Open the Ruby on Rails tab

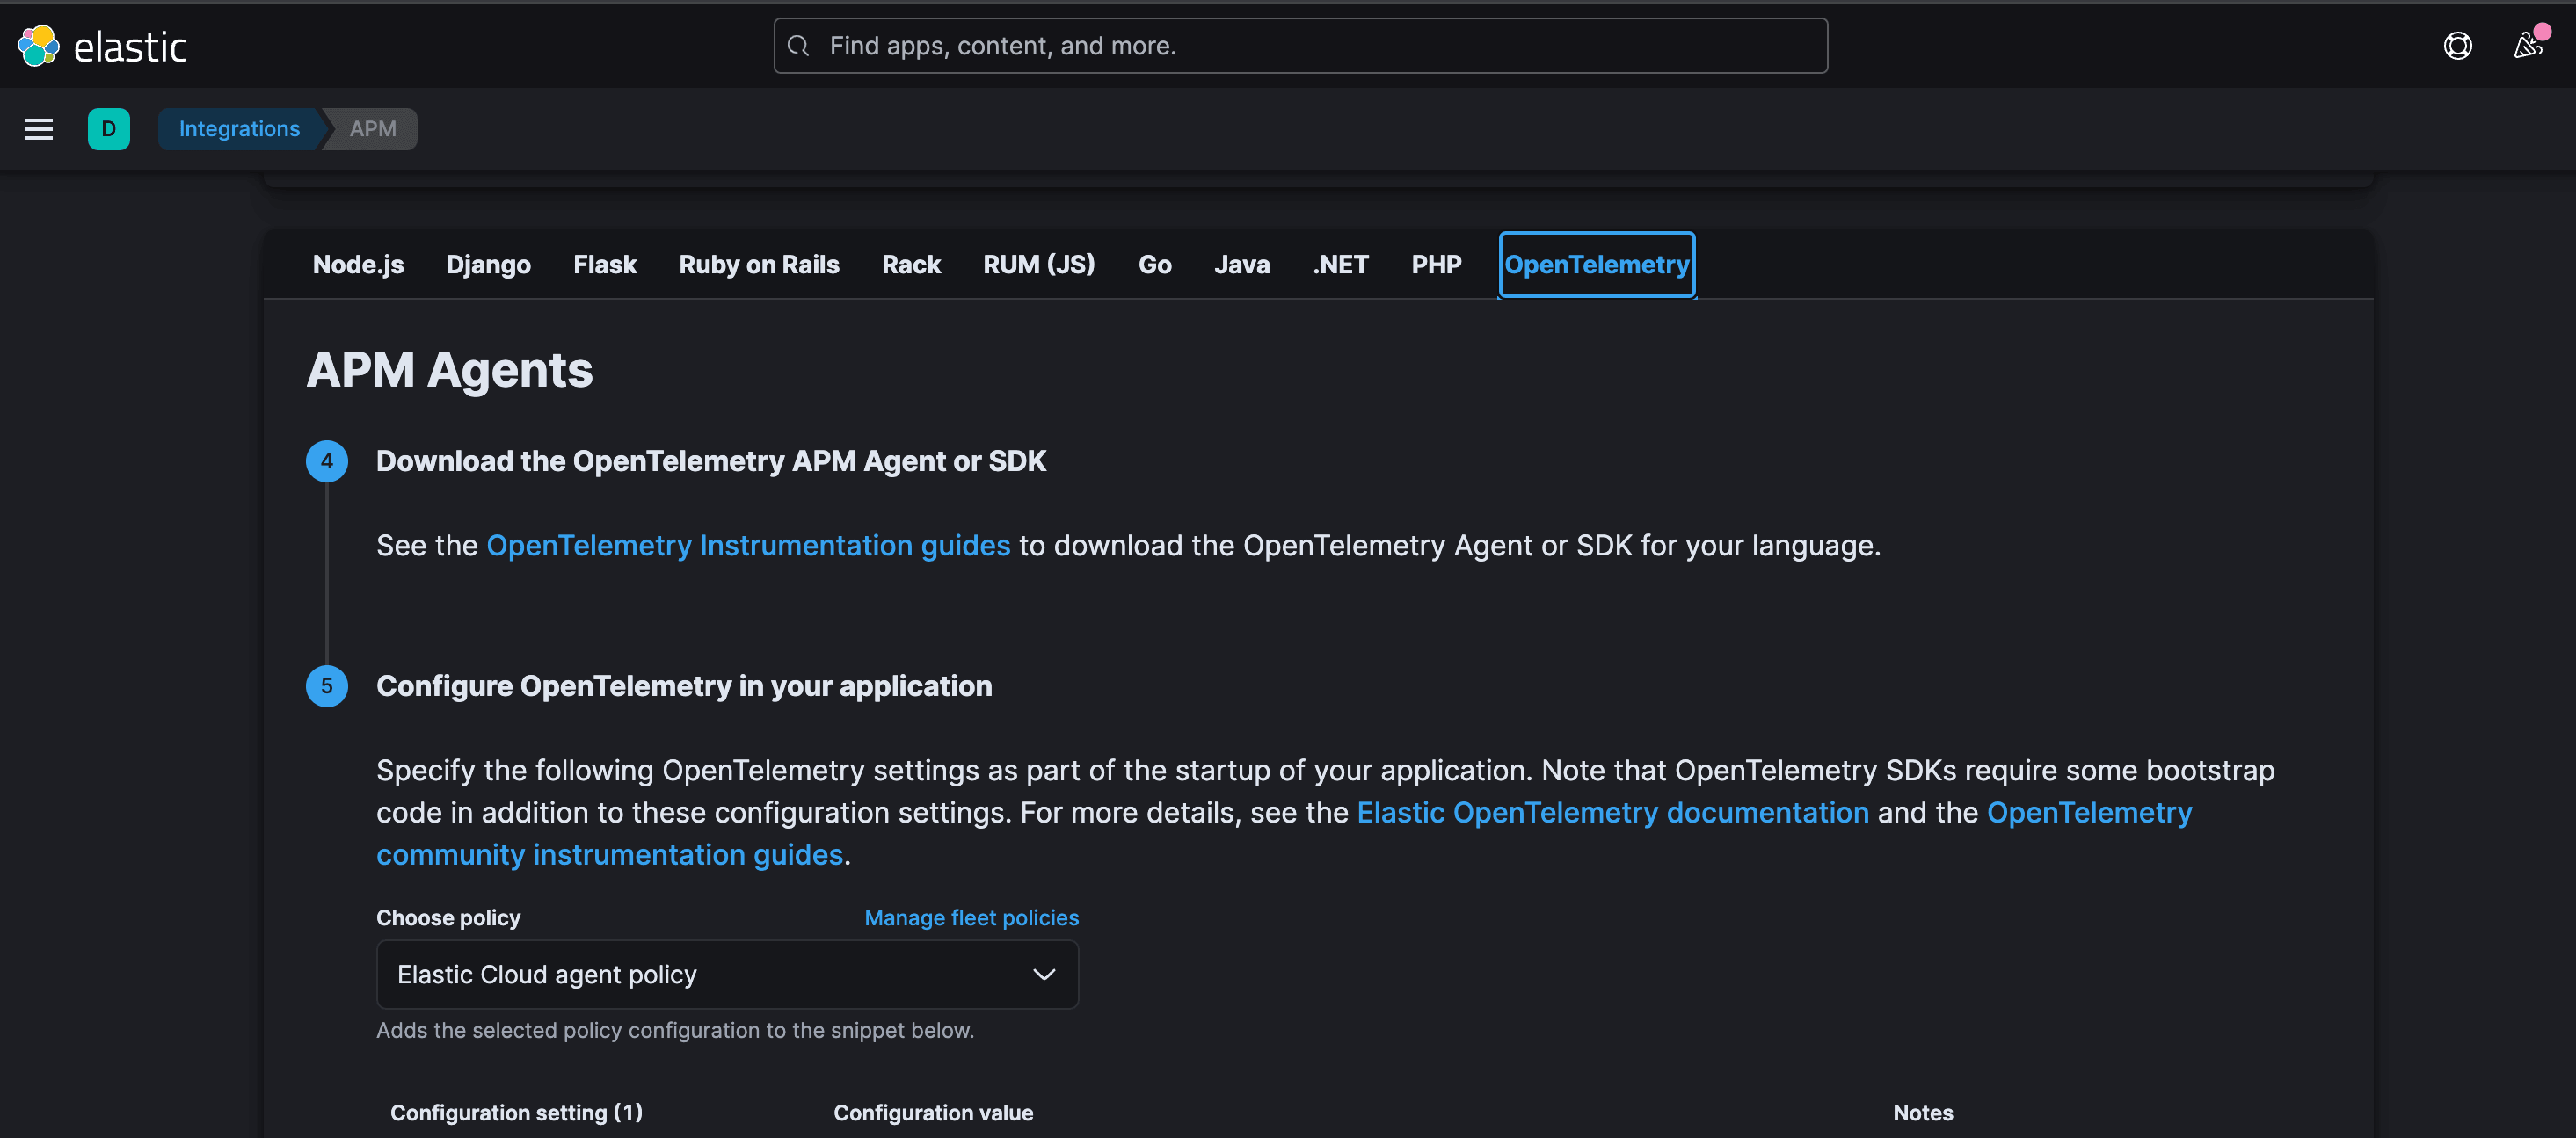tap(758, 265)
